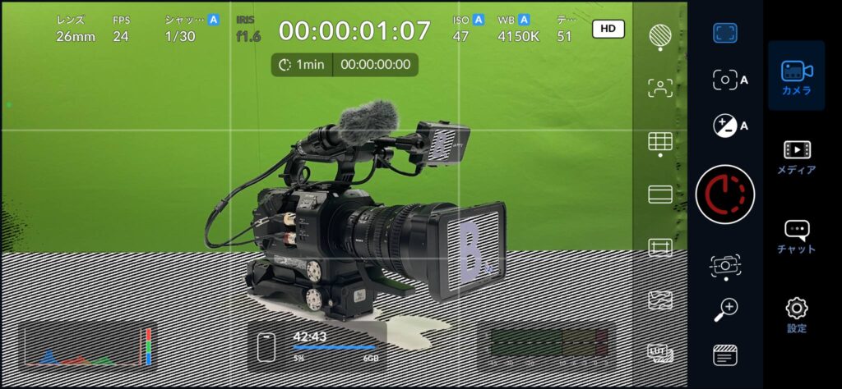
Task: Switch to the カメラ tab
Action: click(796, 76)
